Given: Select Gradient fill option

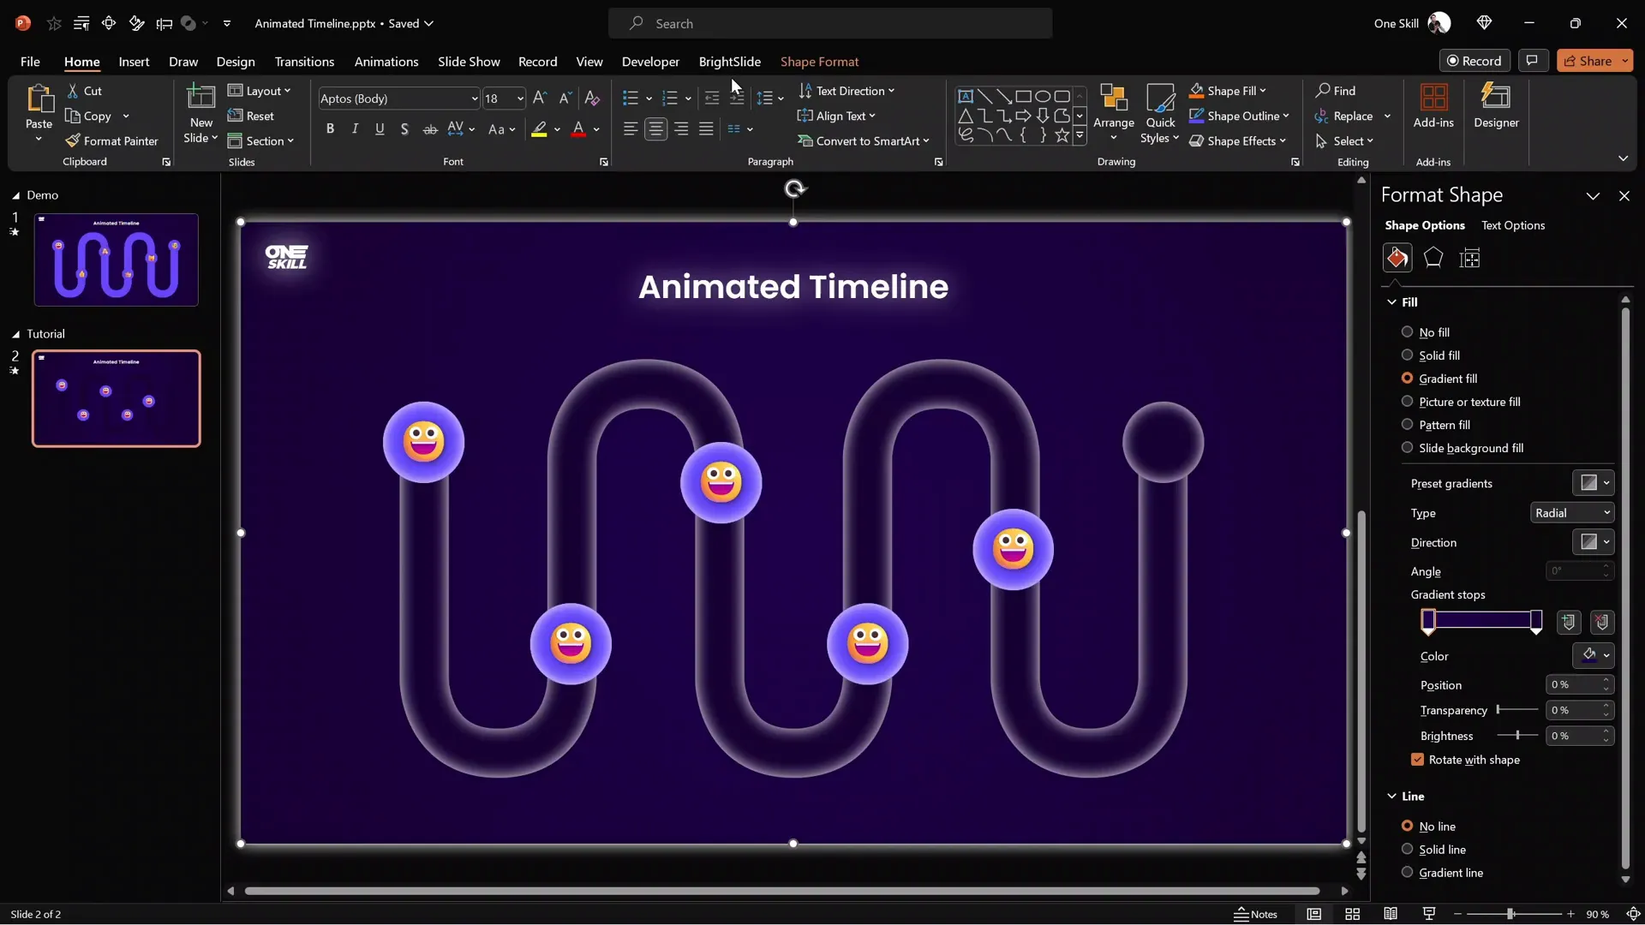Looking at the screenshot, I should pos(1439,379).
